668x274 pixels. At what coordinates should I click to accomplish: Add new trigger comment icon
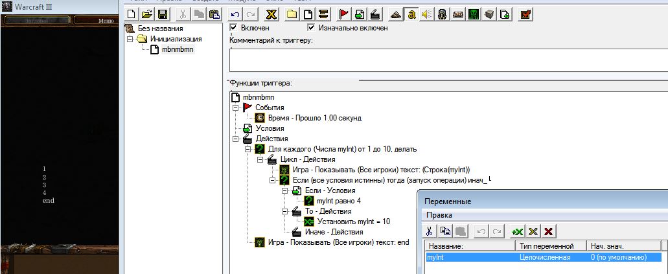coord(324,14)
